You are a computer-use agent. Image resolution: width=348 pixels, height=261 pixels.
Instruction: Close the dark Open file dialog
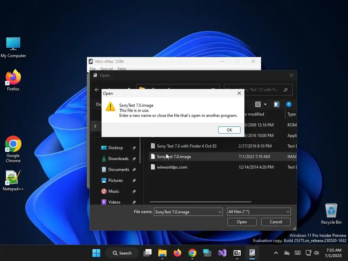tap(291, 75)
